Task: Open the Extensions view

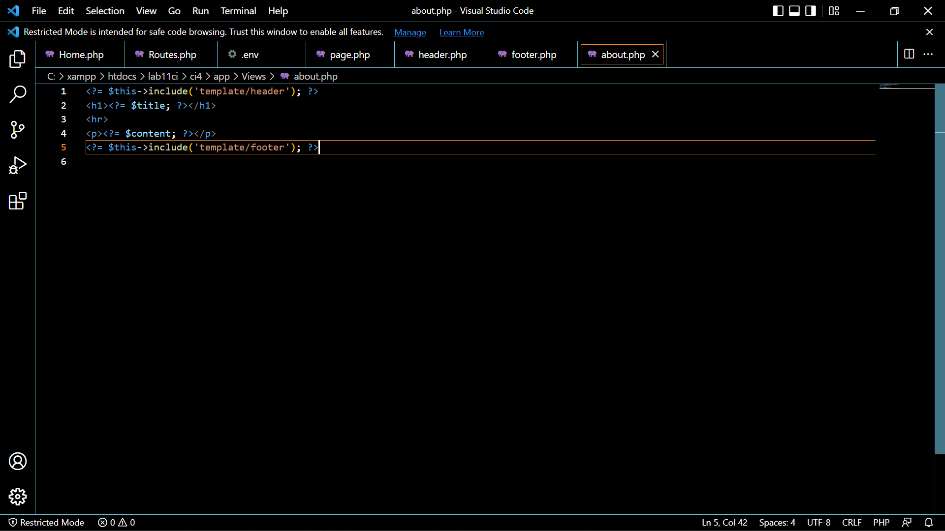Action: [17, 201]
